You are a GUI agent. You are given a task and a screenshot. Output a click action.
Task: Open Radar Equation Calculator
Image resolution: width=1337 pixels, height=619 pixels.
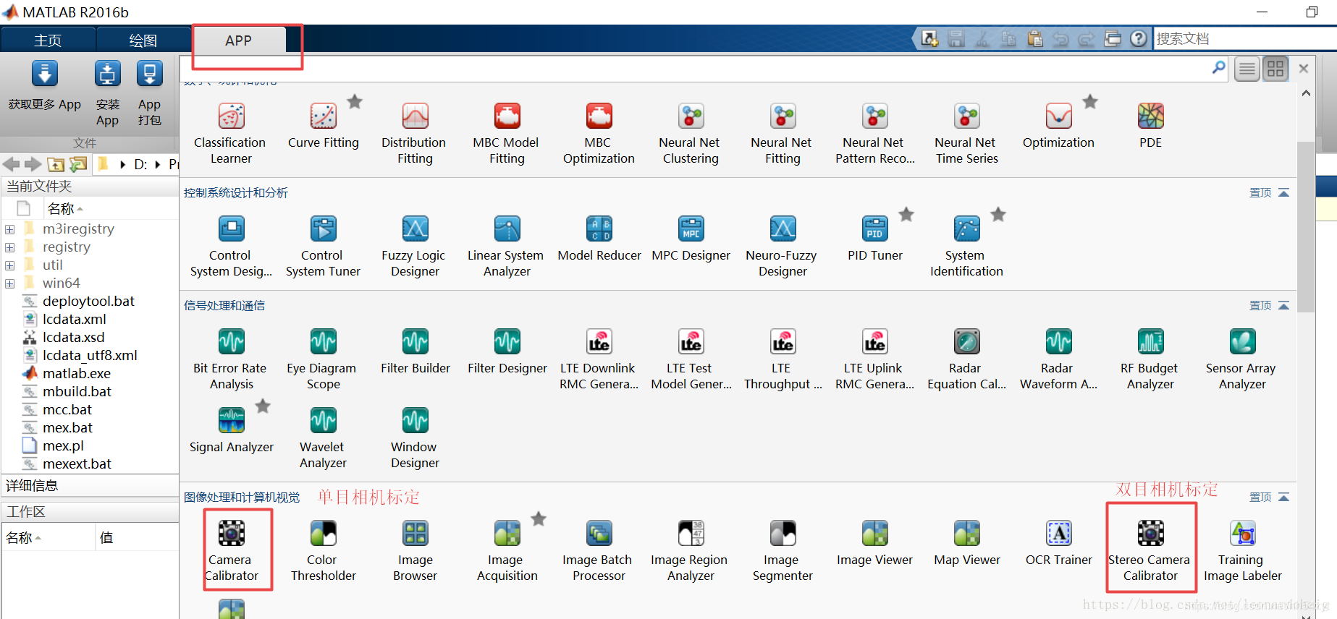(x=966, y=359)
